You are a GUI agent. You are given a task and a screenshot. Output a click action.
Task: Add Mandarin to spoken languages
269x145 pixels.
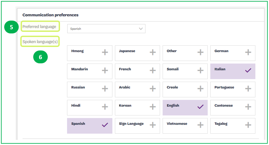pos(90,71)
